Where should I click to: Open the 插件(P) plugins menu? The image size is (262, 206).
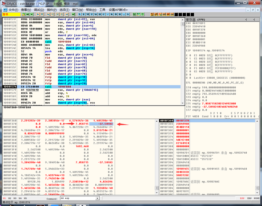click(x=51, y=9)
